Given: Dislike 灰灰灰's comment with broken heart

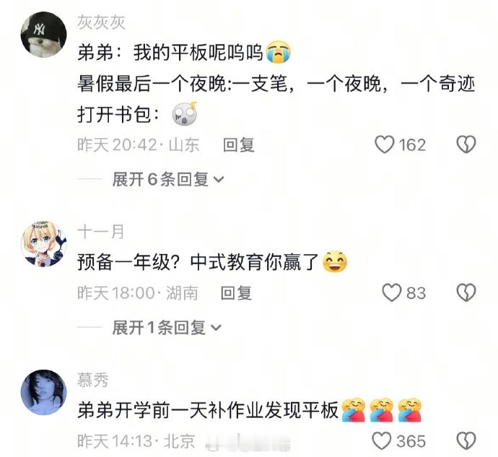Looking at the screenshot, I should click(466, 144).
